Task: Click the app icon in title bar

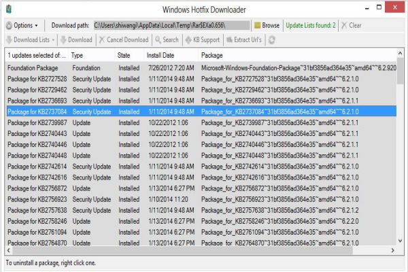Action: tap(9, 9)
